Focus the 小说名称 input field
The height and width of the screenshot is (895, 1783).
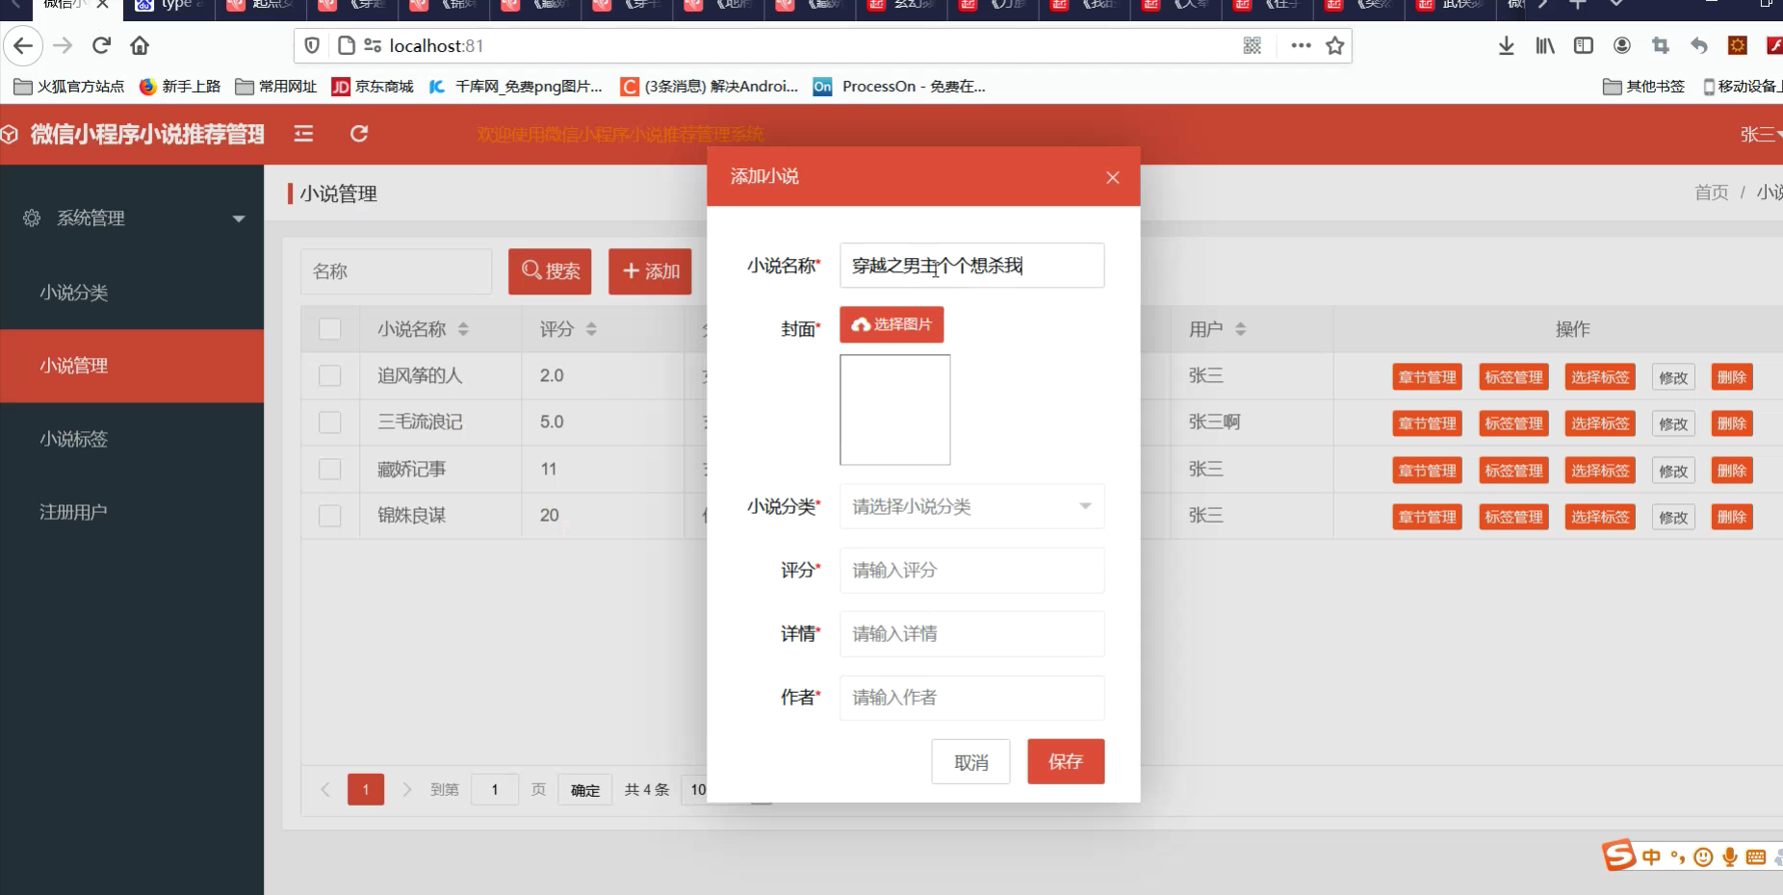971,266
